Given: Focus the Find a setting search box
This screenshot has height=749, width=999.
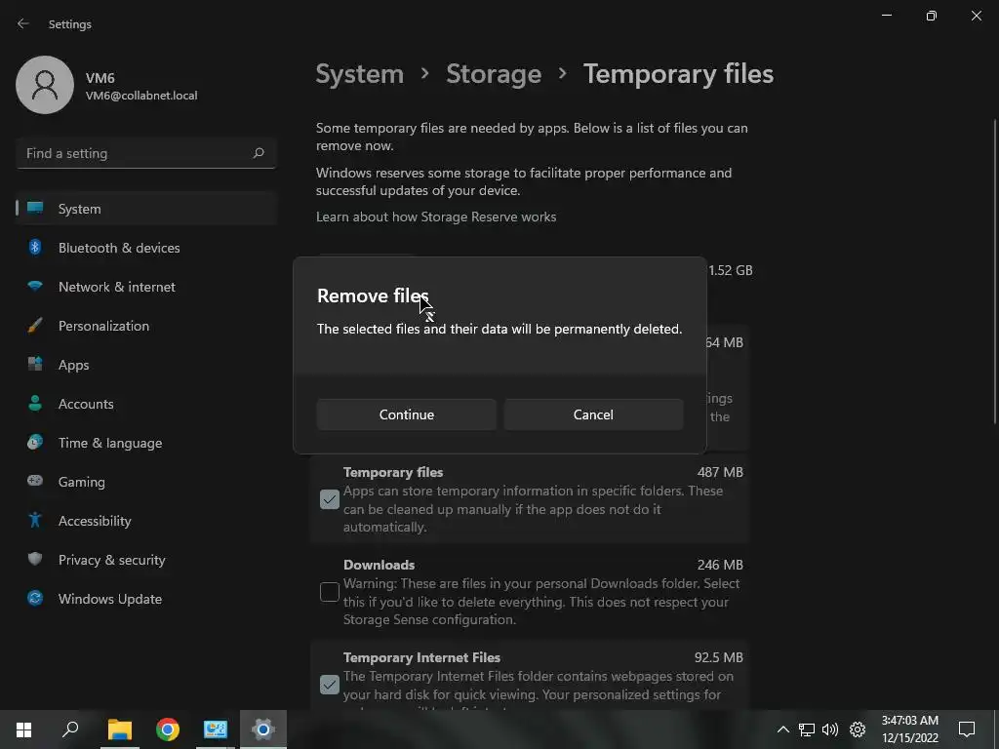Looking at the screenshot, I should point(146,153).
